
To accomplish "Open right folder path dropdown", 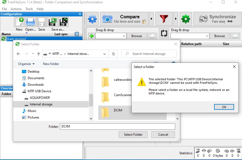I will (x=207, y=36).
